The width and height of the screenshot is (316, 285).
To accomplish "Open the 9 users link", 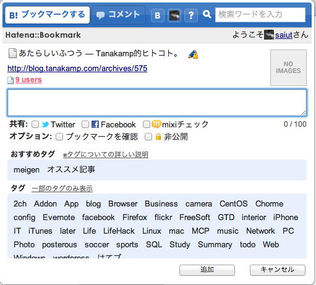I will click(x=28, y=80).
